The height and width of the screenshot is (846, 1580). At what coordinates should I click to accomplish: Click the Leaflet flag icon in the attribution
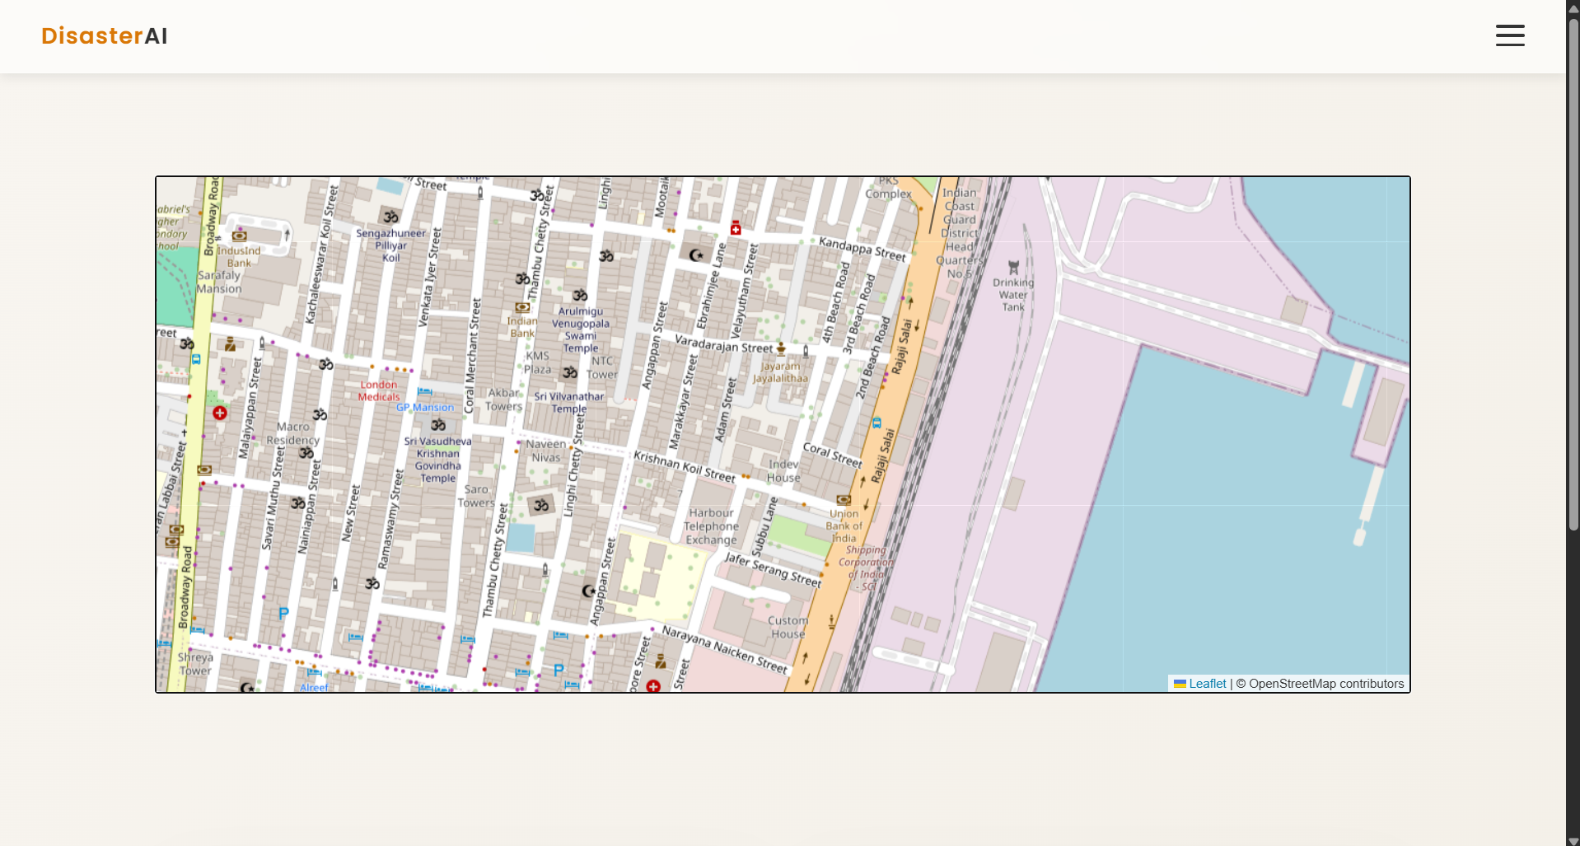tap(1180, 684)
